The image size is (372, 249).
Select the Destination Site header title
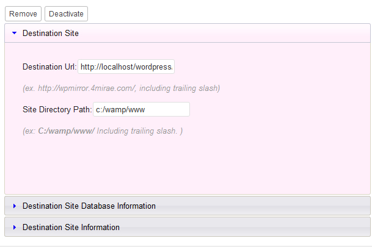tap(50, 34)
